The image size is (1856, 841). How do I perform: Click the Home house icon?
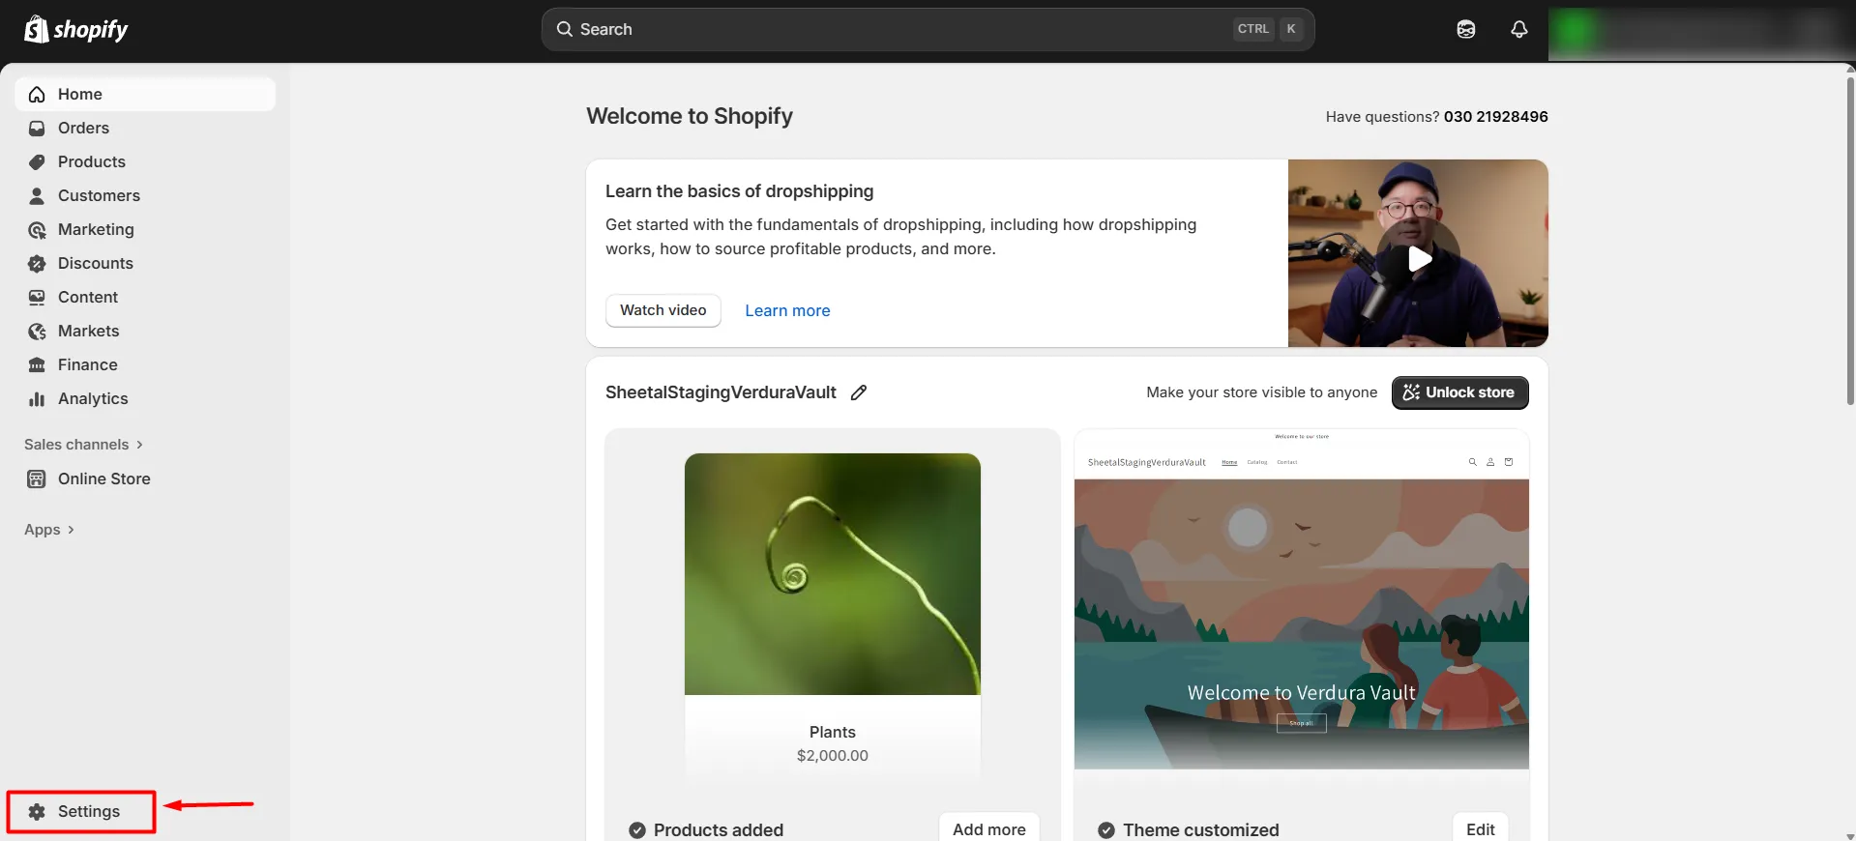pos(37,94)
